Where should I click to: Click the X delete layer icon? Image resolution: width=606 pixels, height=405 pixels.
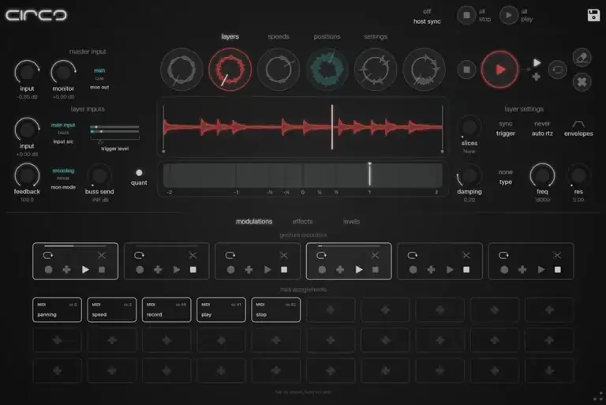[582, 82]
